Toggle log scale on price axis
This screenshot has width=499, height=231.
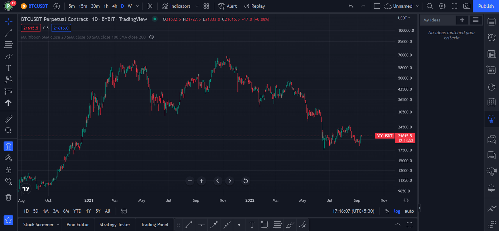[397, 211]
